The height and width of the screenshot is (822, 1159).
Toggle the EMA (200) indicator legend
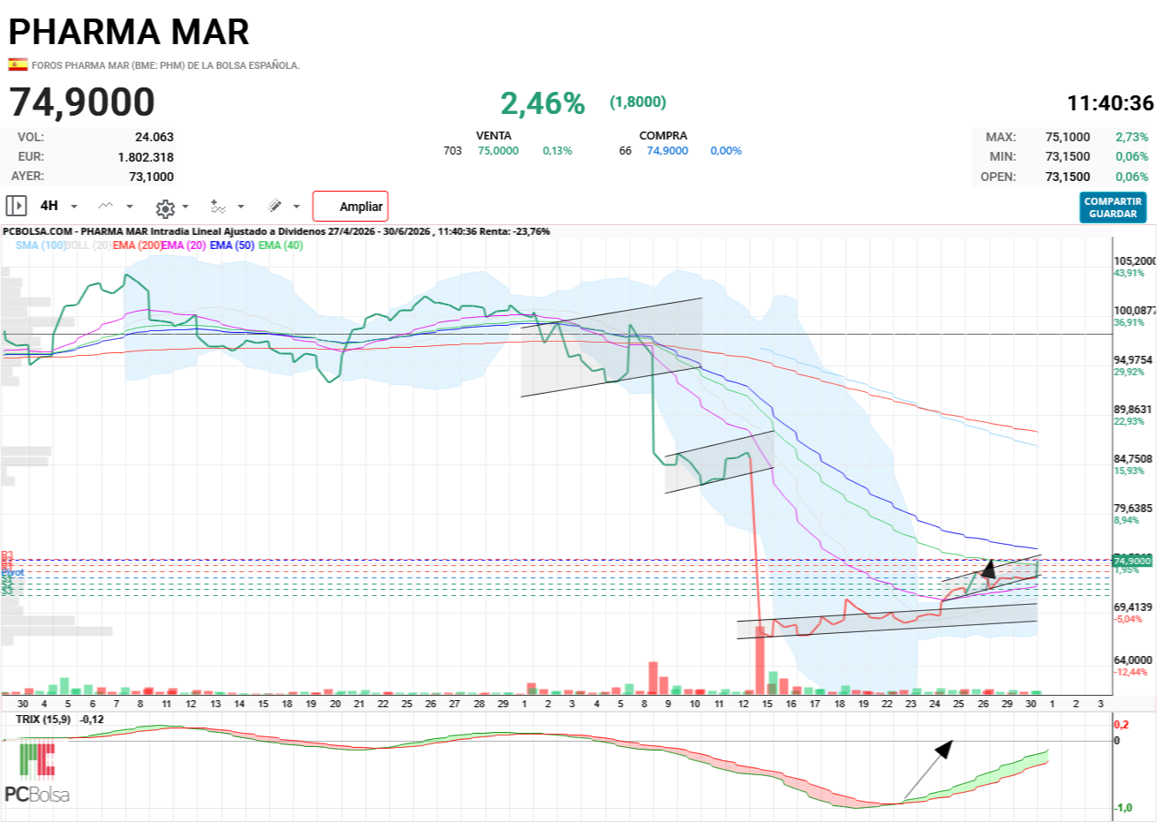pyautogui.click(x=137, y=245)
